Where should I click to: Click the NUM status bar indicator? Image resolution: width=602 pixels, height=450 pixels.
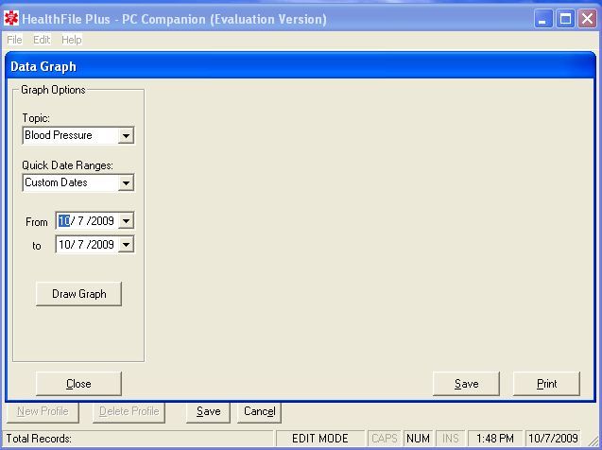point(418,439)
